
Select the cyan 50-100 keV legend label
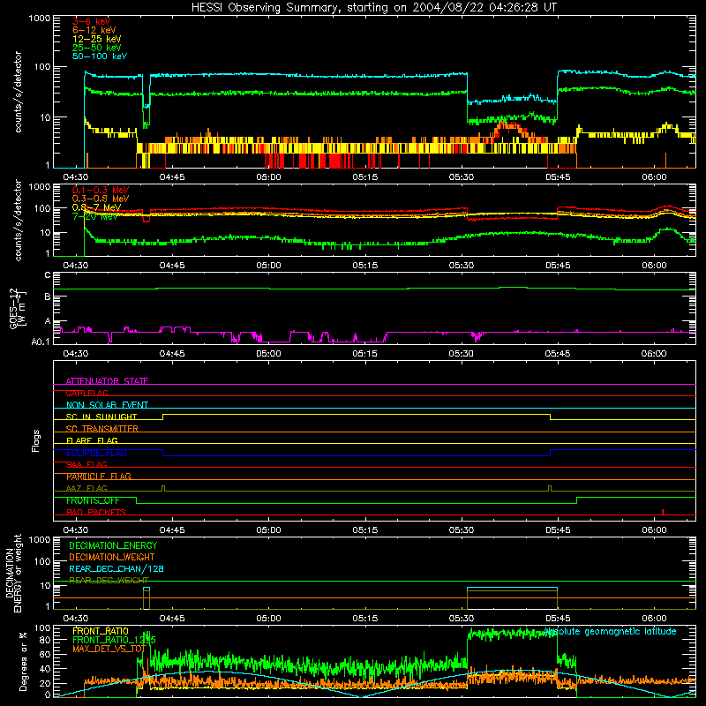(99, 56)
